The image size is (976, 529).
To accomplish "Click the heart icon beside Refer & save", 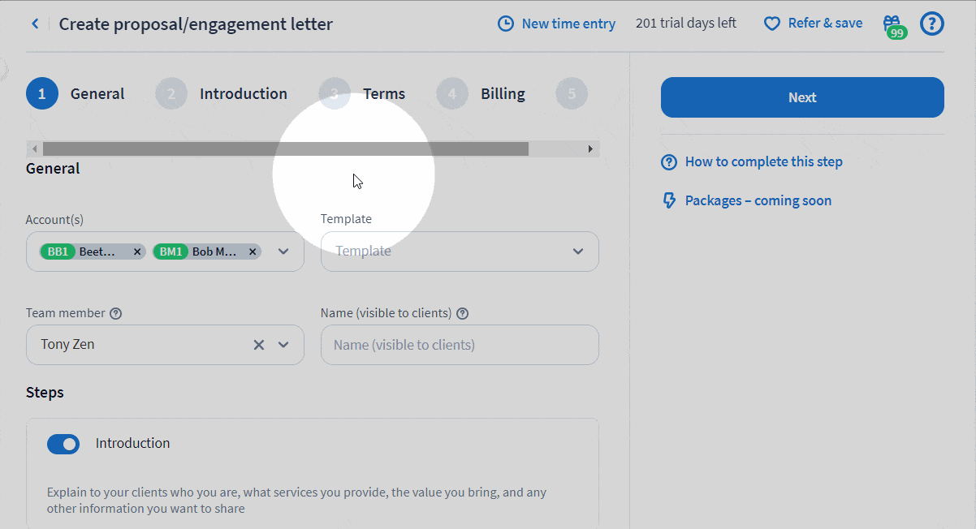I will [x=772, y=24].
